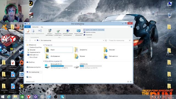Viewport: 176px width, 99px height.
Task: Collapse the Устройства и диски group
Action: pyautogui.click(x=44, y=61)
